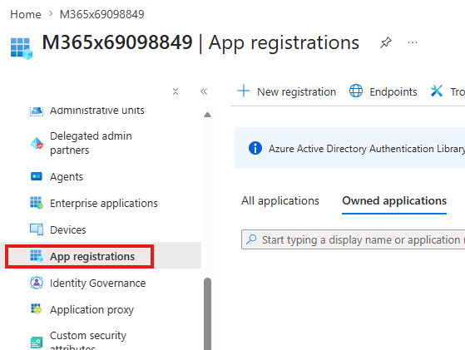Focus the display name search field
Screen dimensions: 465x350
(x=354, y=239)
